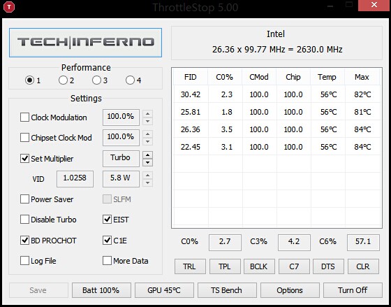Increase Set Multiplier with up arrow

(147, 155)
